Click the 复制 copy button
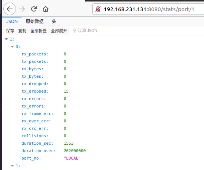This screenshot has width=204, height=170. click(22, 31)
